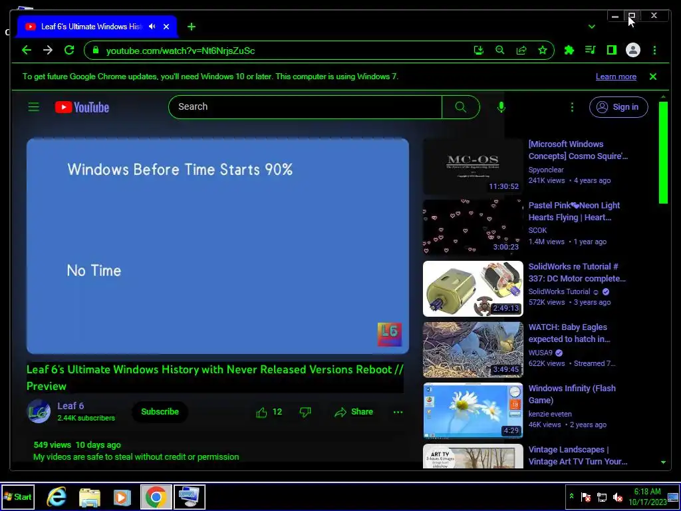Open the Chrome profile avatar

click(x=633, y=51)
